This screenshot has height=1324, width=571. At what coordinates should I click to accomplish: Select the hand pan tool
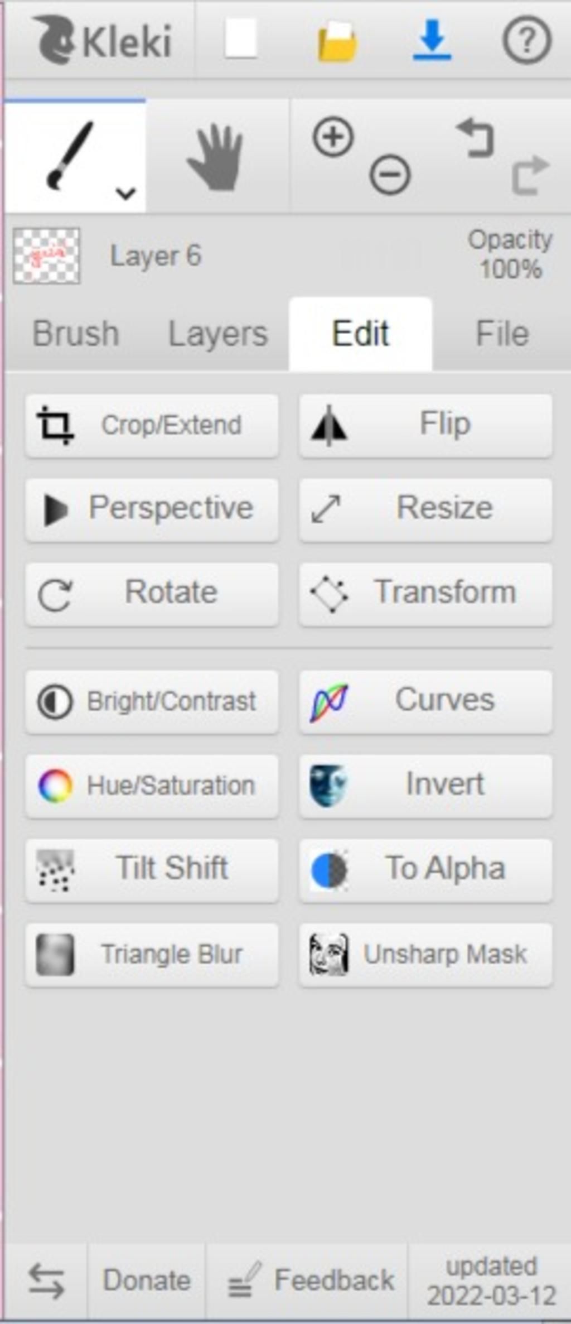[x=217, y=157]
